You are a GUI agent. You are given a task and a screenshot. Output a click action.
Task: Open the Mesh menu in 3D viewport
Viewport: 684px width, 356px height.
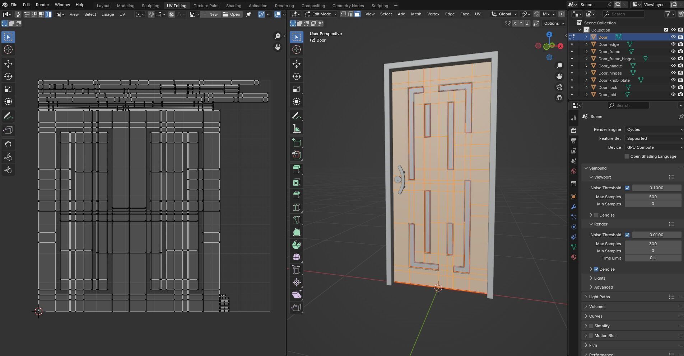[x=416, y=14]
